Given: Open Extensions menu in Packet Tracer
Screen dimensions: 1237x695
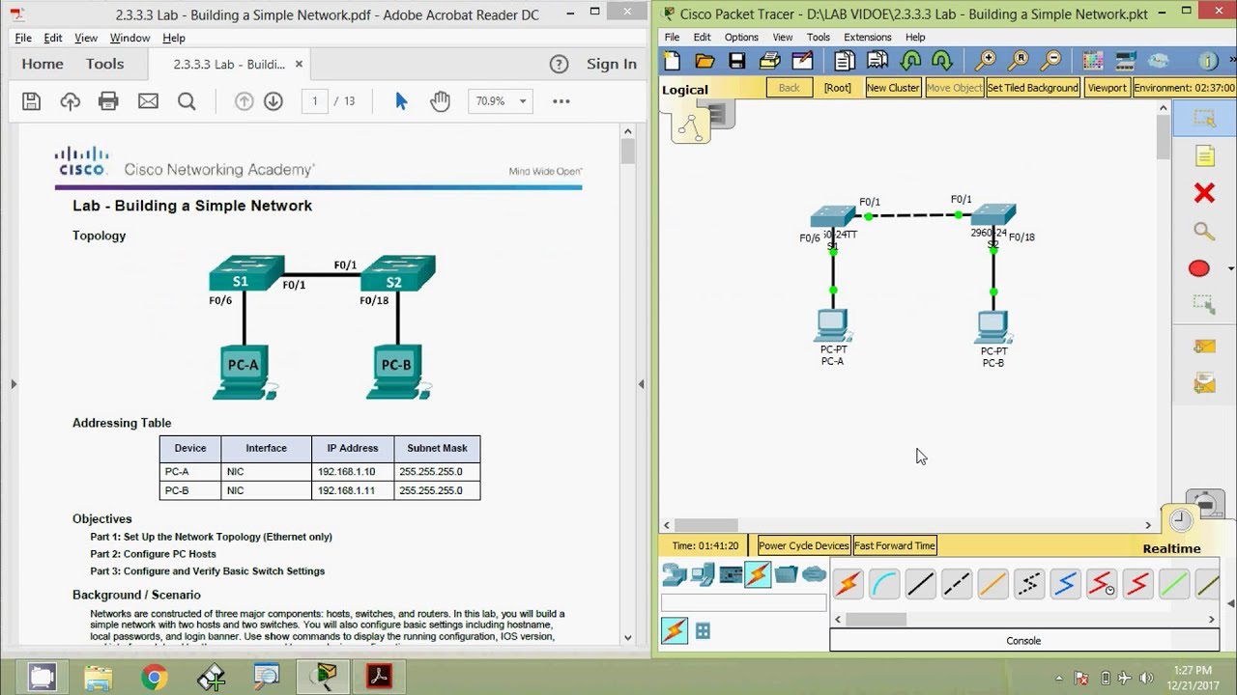Looking at the screenshot, I should pyautogui.click(x=868, y=38).
